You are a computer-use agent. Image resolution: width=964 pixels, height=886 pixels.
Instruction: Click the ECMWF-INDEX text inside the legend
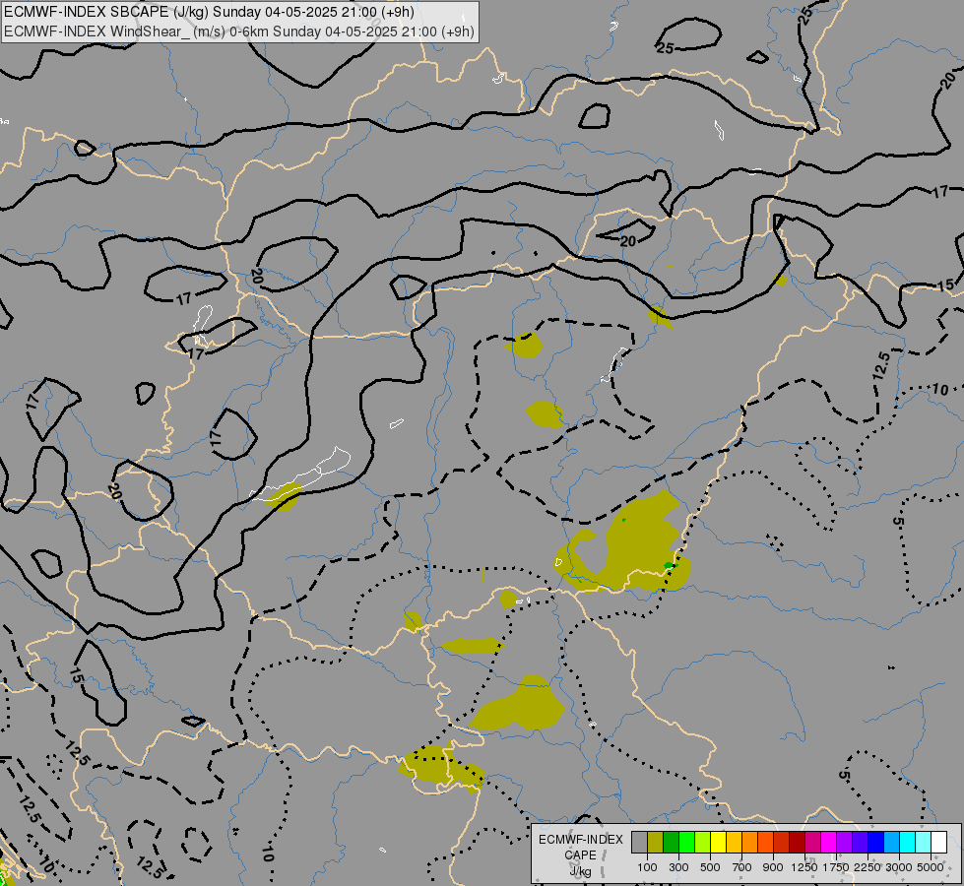pos(581,840)
